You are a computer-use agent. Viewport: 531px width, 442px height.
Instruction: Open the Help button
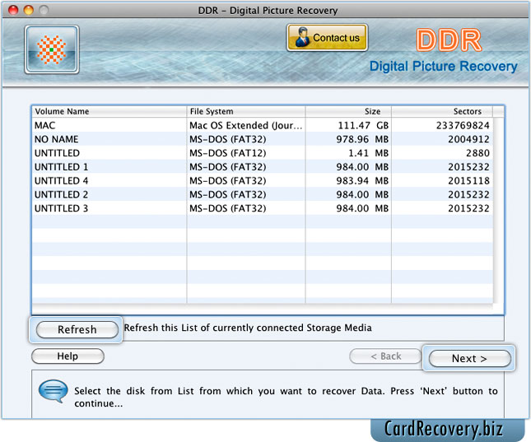[x=68, y=356]
